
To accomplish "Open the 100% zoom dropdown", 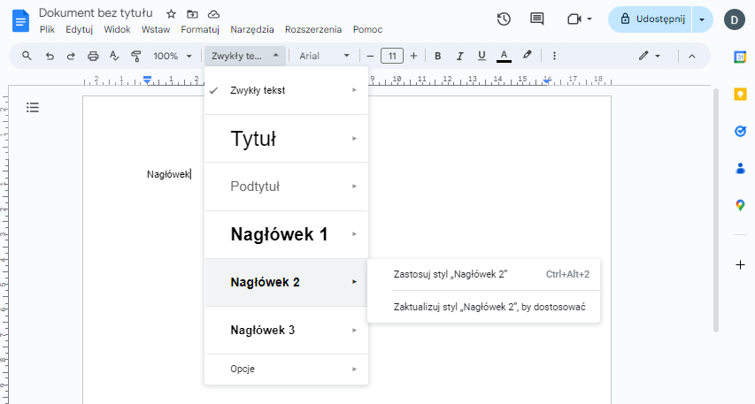I will tap(173, 56).
